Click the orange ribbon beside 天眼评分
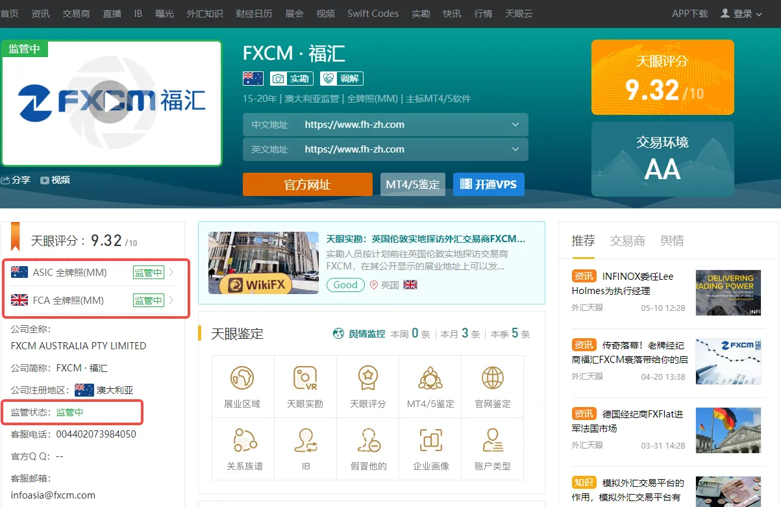The height and width of the screenshot is (507, 781). 15,236
